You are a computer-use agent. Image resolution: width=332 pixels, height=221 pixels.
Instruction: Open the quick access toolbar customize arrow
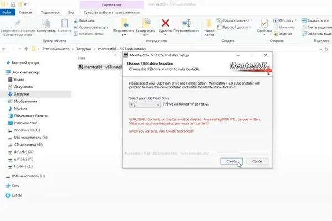point(25,4)
